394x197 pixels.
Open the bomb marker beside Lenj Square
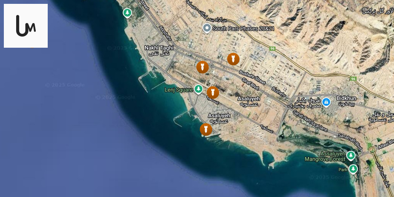[213, 92]
